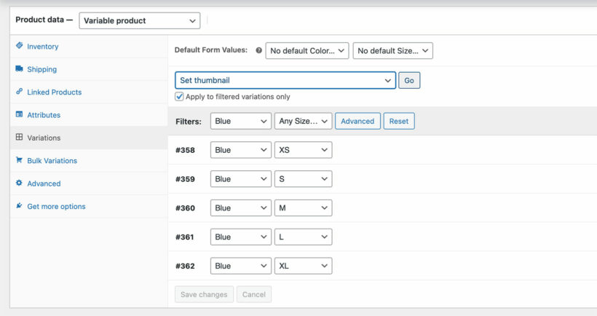Click the Reset filters button

click(399, 122)
